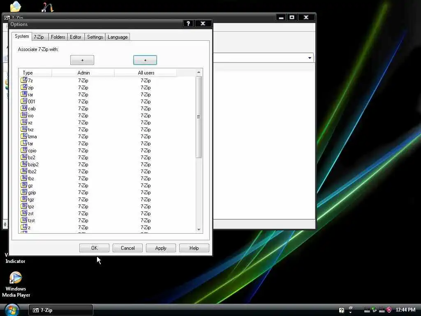Expand the address bar dropdown in 7-Zip window
Screen dimensions: 421x316
[310, 58]
